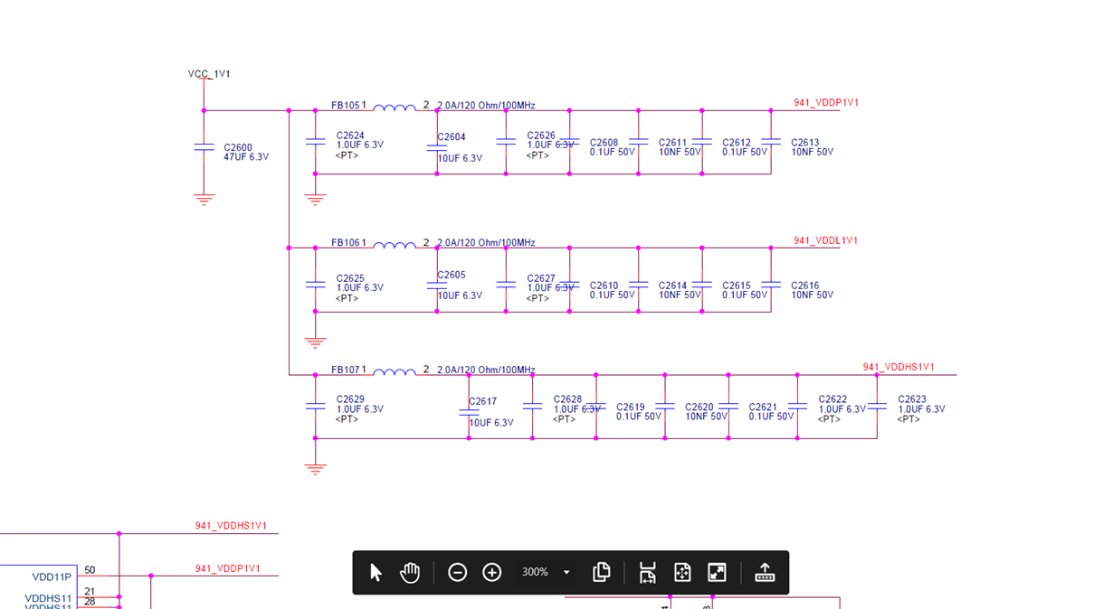Choose fit to page view
This screenshot has height=609, width=1113.
(x=682, y=572)
